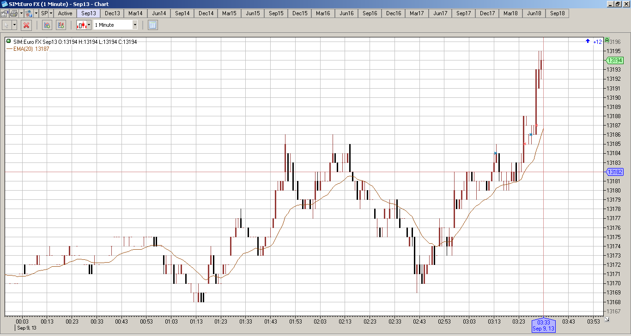Image resolution: width=631 pixels, height=336 pixels.
Task: Open the Mar15 contract tab
Action: point(229,13)
